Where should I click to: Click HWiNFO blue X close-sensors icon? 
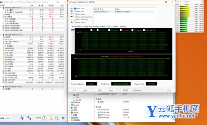(63, 118)
